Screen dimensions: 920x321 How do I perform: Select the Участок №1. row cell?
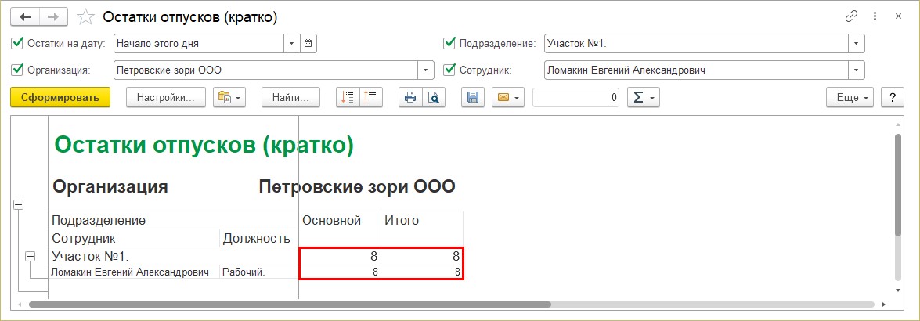(x=174, y=257)
